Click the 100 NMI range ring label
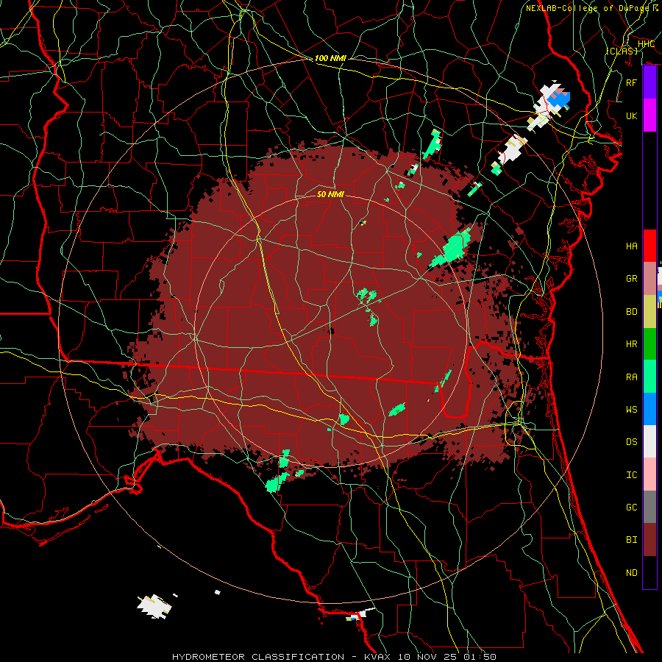 (330, 58)
